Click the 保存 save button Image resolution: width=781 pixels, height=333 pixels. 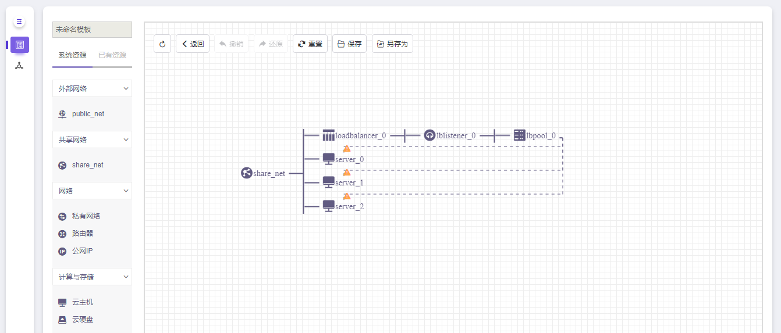tap(349, 44)
